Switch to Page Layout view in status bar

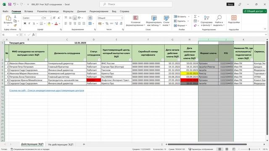pos(227,149)
